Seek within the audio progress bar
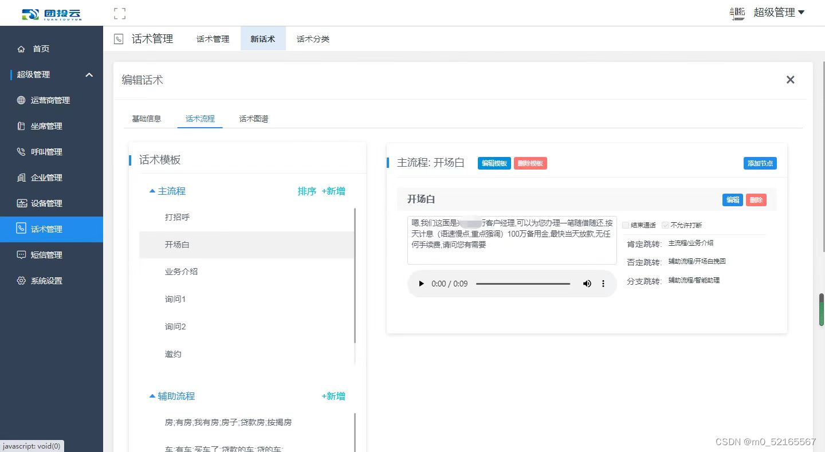The height and width of the screenshot is (452, 825). tap(523, 284)
